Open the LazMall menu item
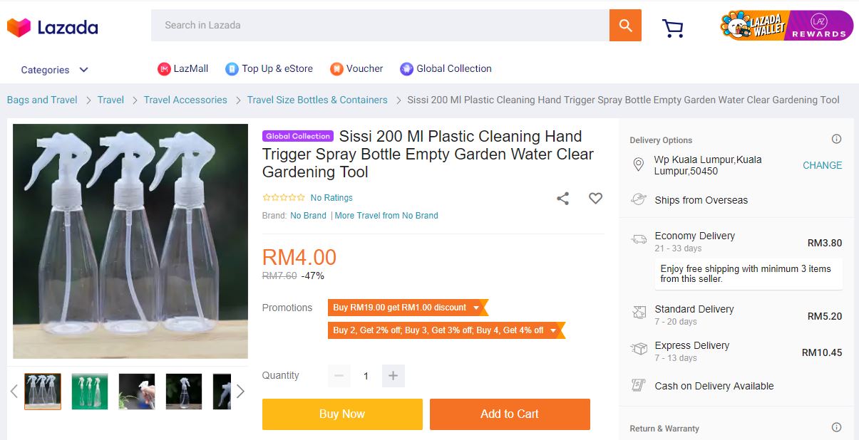This screenshot has width=859, height=440. pos(183,69)
